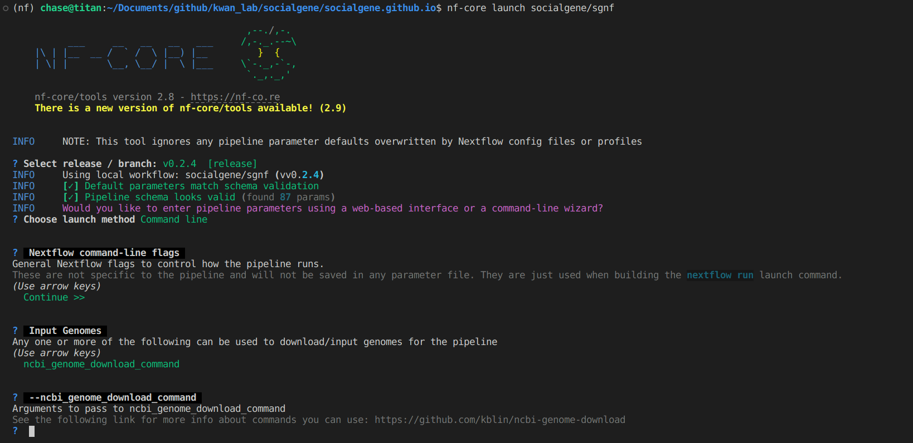This screenshot has width=913, height=443.
Task: Click the apple-shaped ASCII art logo
Action: click(269, 53)
